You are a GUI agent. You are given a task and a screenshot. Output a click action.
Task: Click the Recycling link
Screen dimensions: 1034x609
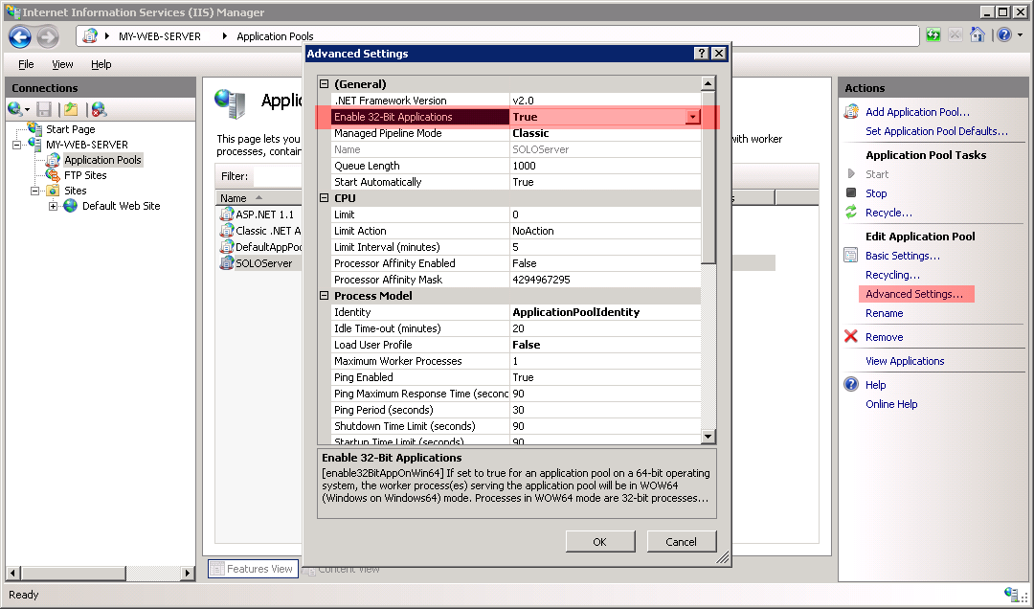point(892,275)
